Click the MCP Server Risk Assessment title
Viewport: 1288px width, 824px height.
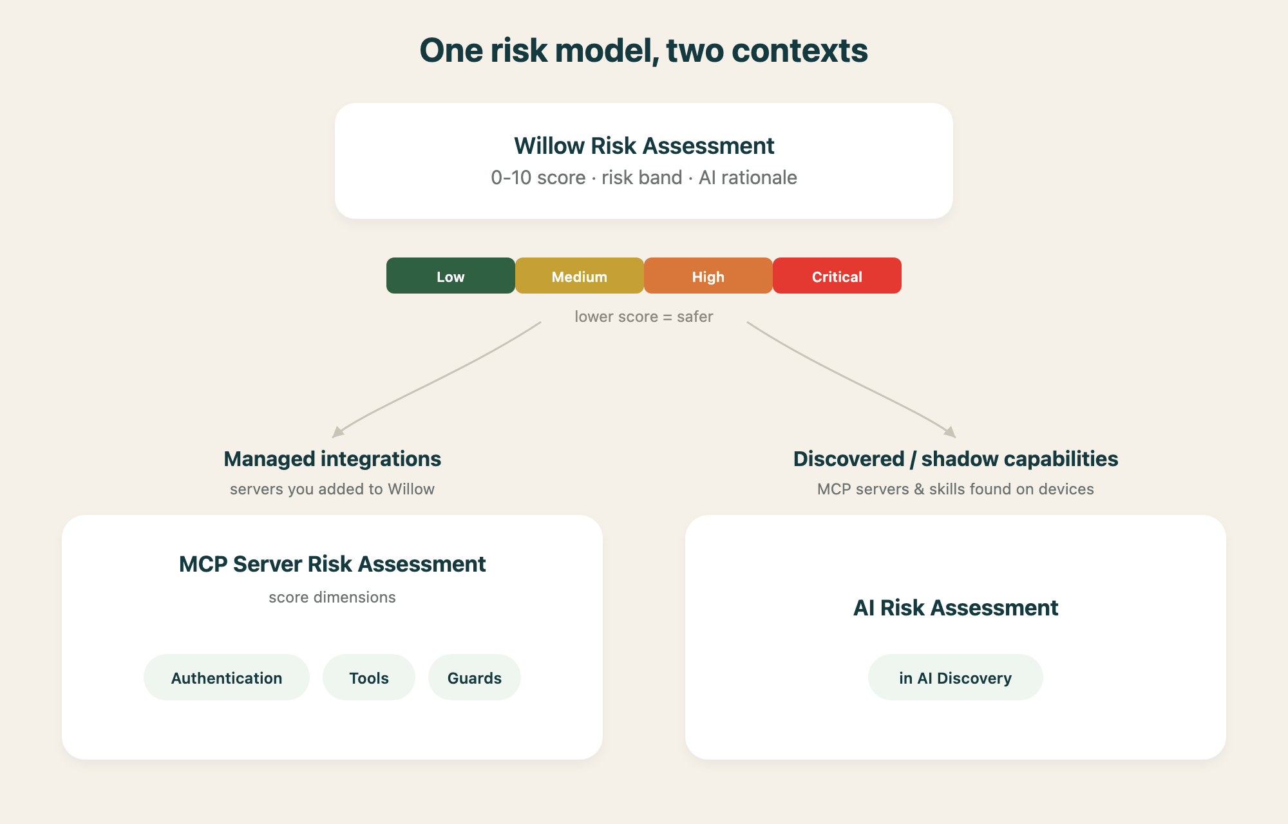point(332,564)
